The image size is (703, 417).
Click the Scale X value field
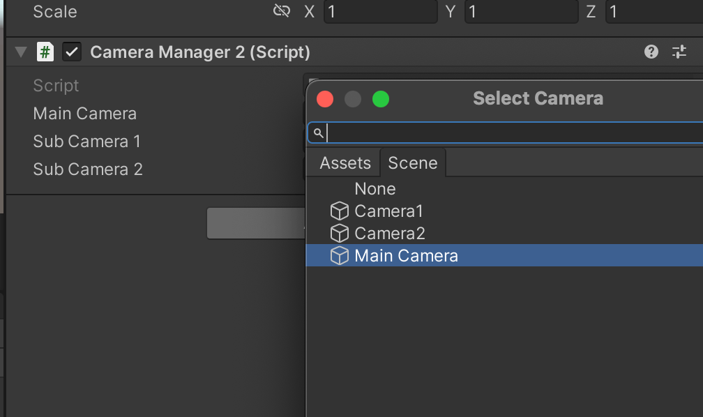point(380,12)
